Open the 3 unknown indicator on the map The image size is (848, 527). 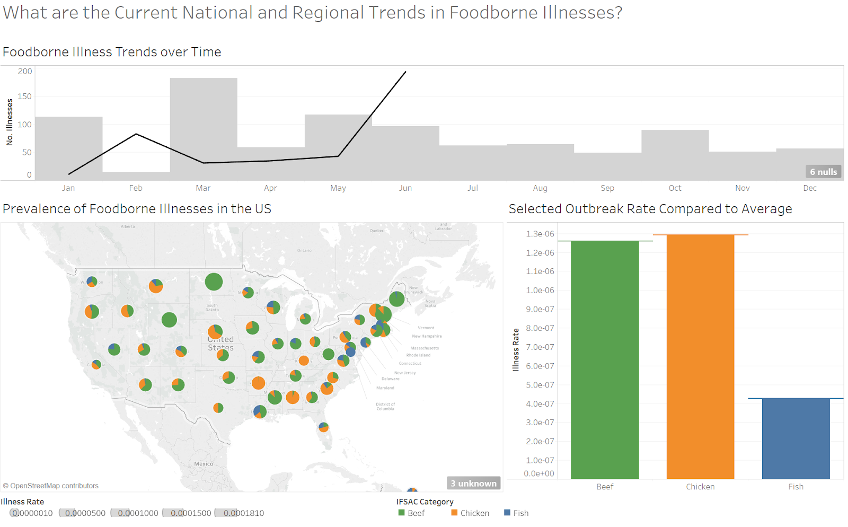tap(473, 483)
